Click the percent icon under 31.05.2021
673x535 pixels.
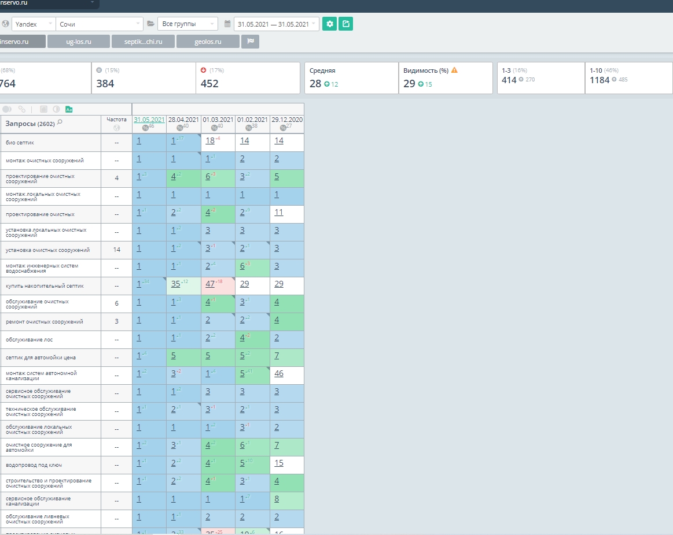click(145, 128)
